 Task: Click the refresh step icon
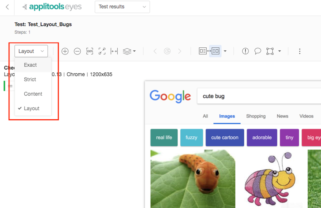[x=167, y=51]
